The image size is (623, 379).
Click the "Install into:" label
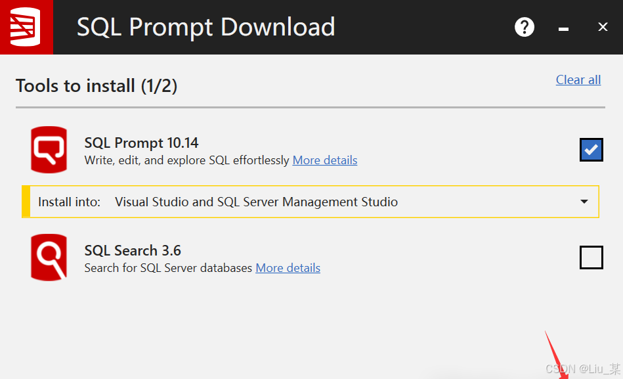click(x=69, y=202)
